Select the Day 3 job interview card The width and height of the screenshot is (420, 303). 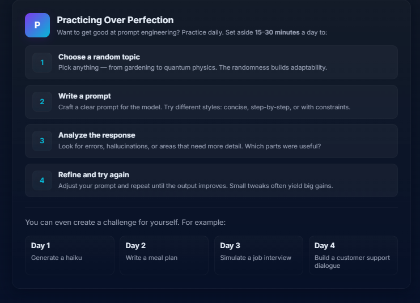coord(258,255)
